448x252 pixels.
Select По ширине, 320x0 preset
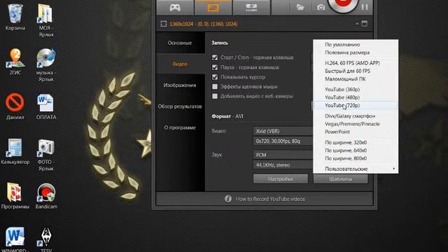pyautogui.click(x=356, y=142)
